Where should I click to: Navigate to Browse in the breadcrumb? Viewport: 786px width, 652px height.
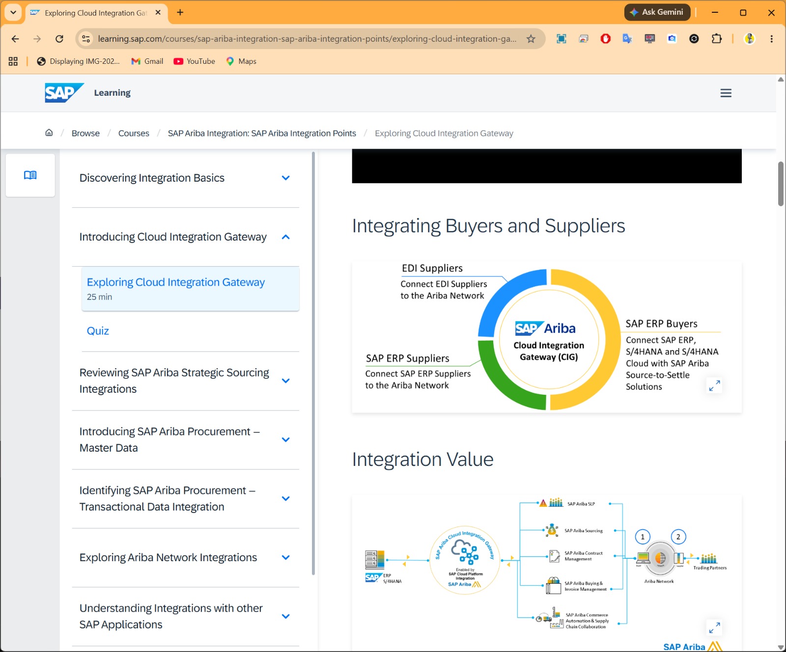coord(85,133)
